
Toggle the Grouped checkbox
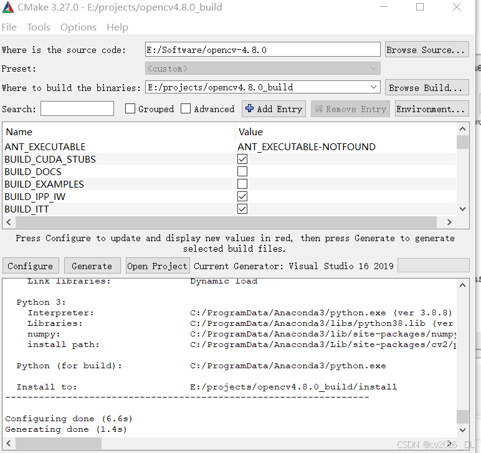click(x=130, y=108)
